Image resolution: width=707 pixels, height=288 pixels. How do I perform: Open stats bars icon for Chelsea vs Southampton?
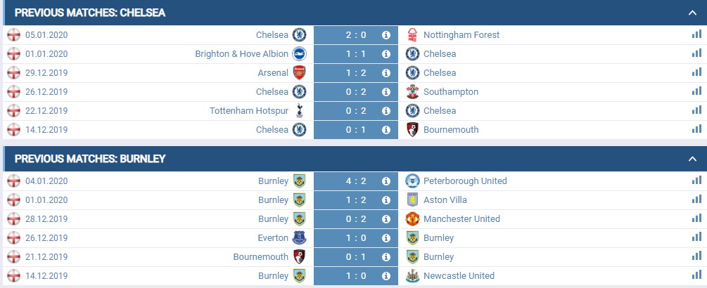[x=696, y=91]
